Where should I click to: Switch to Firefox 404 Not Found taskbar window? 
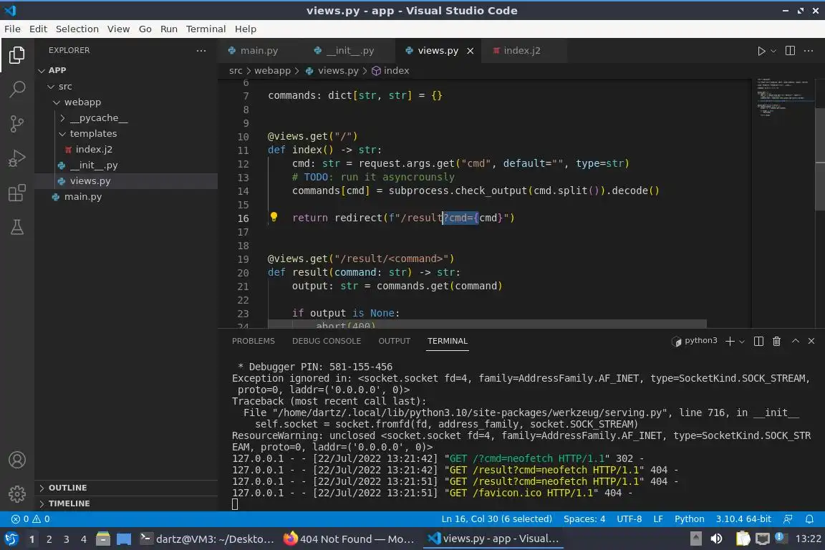coord(349,539)
